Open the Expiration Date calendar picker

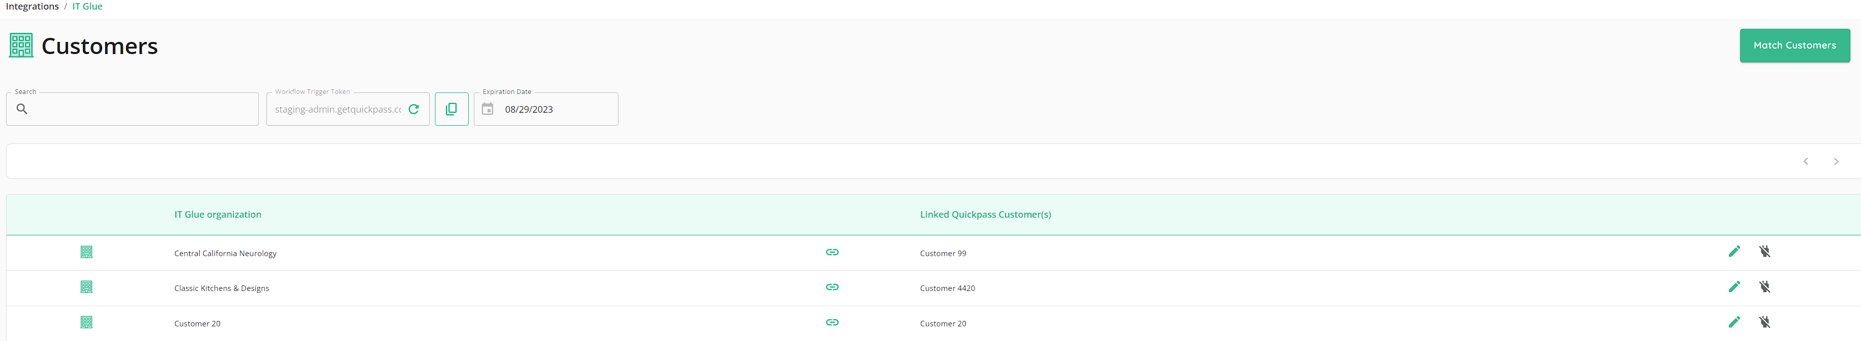coord(488,109)
